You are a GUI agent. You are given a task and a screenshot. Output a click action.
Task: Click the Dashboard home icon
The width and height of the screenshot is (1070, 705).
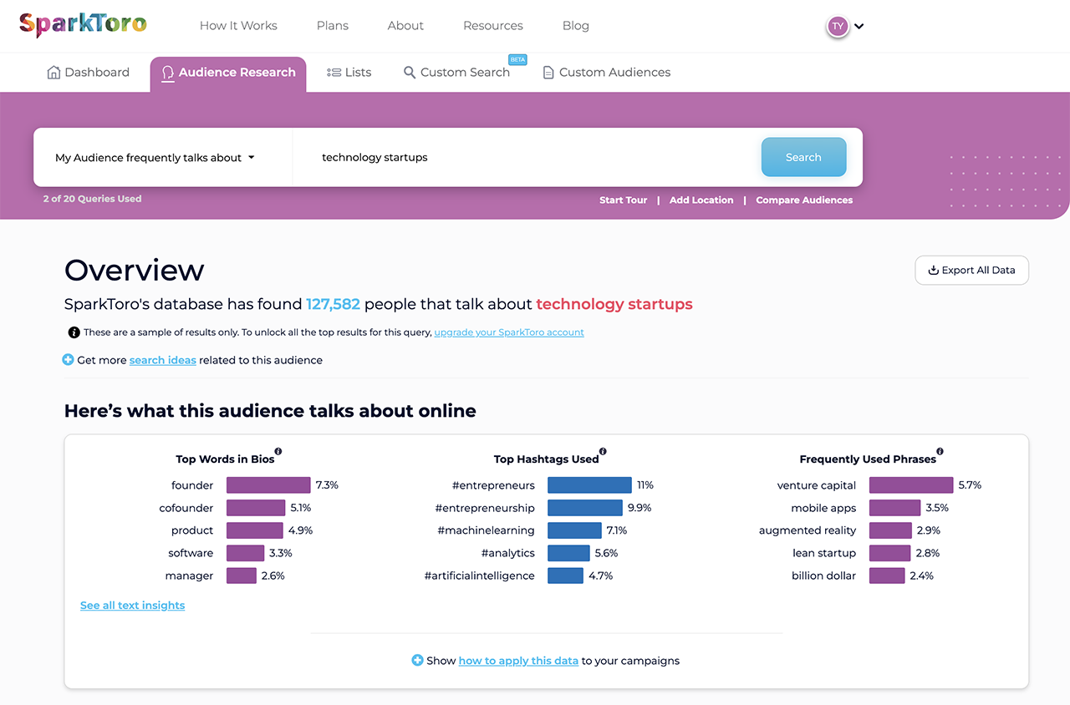54,73
